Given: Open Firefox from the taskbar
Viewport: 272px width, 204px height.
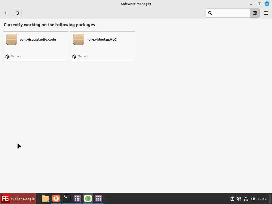Looking at the screenshot, I should [56, 198].
